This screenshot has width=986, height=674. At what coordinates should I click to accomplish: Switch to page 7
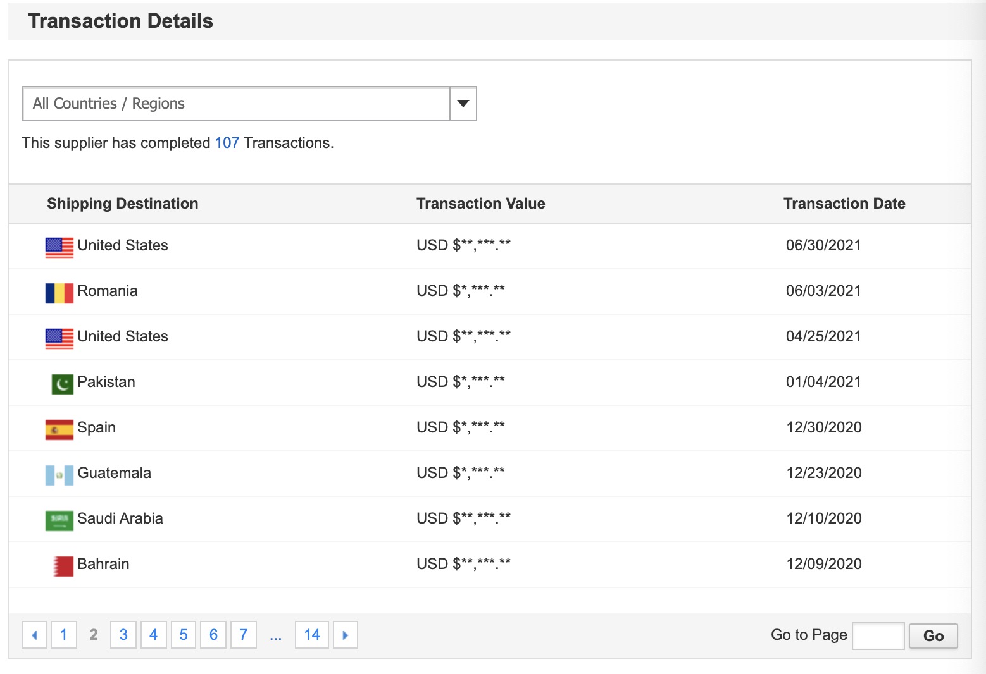click(243, 635)
